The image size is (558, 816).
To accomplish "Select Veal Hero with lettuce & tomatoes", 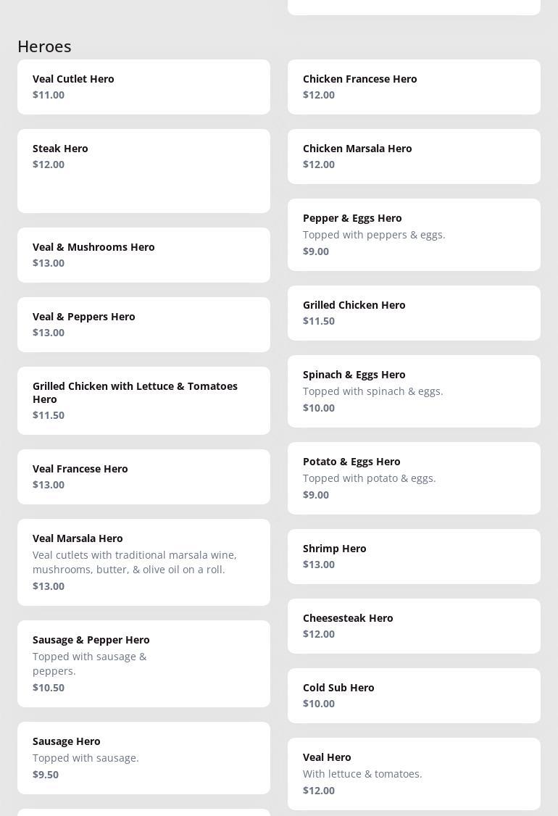I will tap(414, 774).
